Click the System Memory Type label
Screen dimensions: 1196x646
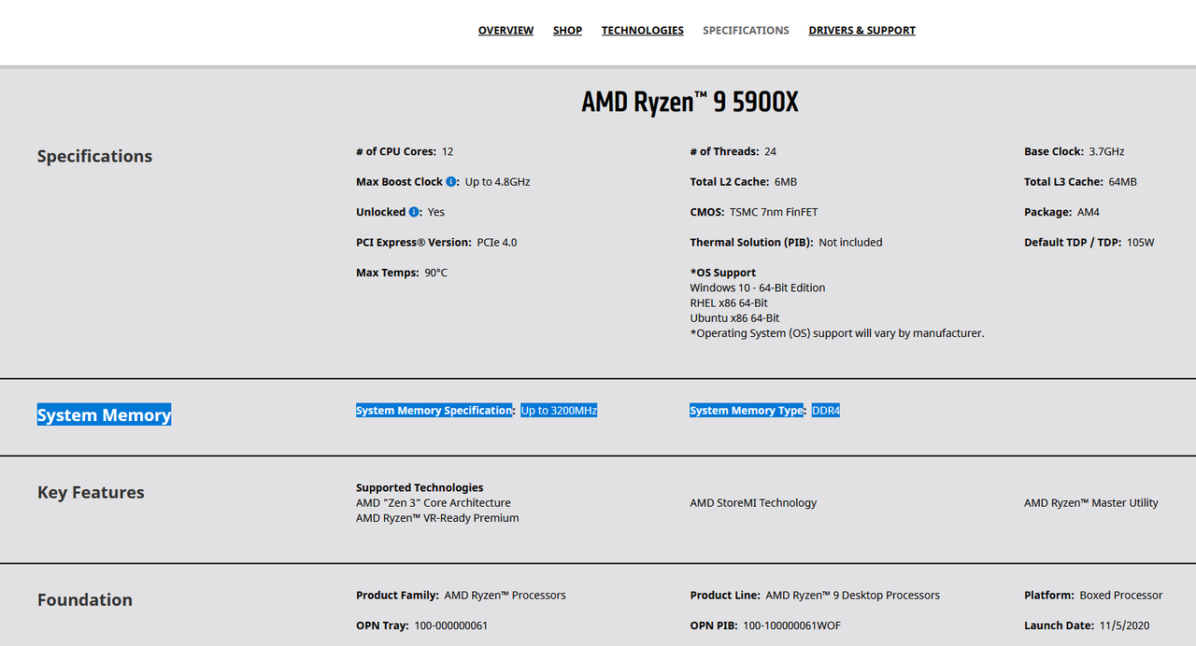(747, 410)
